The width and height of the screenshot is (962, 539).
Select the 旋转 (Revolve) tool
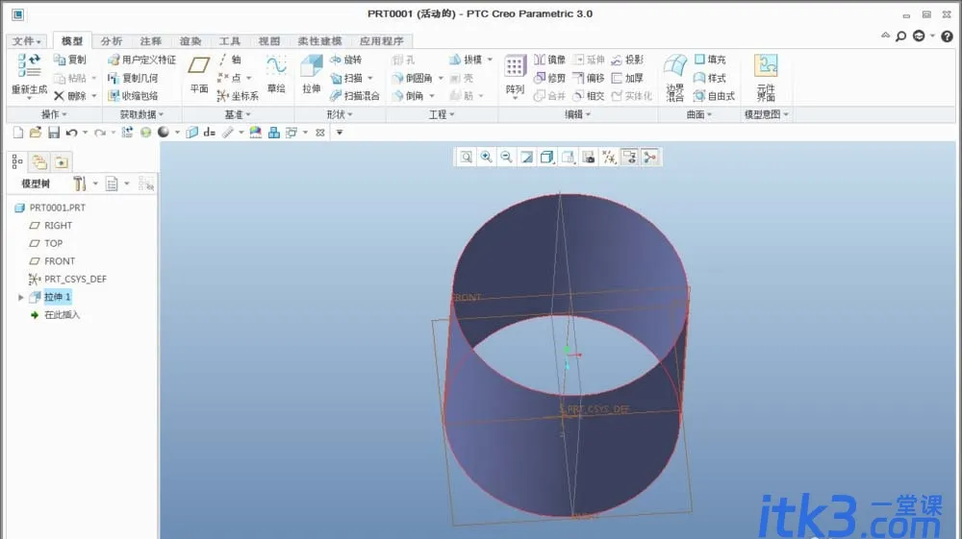point(346,60)
